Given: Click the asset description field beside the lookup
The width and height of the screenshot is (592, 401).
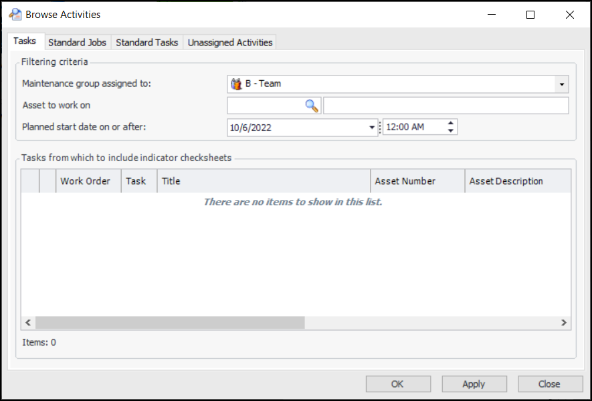Looking at the screenshot, I should tap(446, 106).
